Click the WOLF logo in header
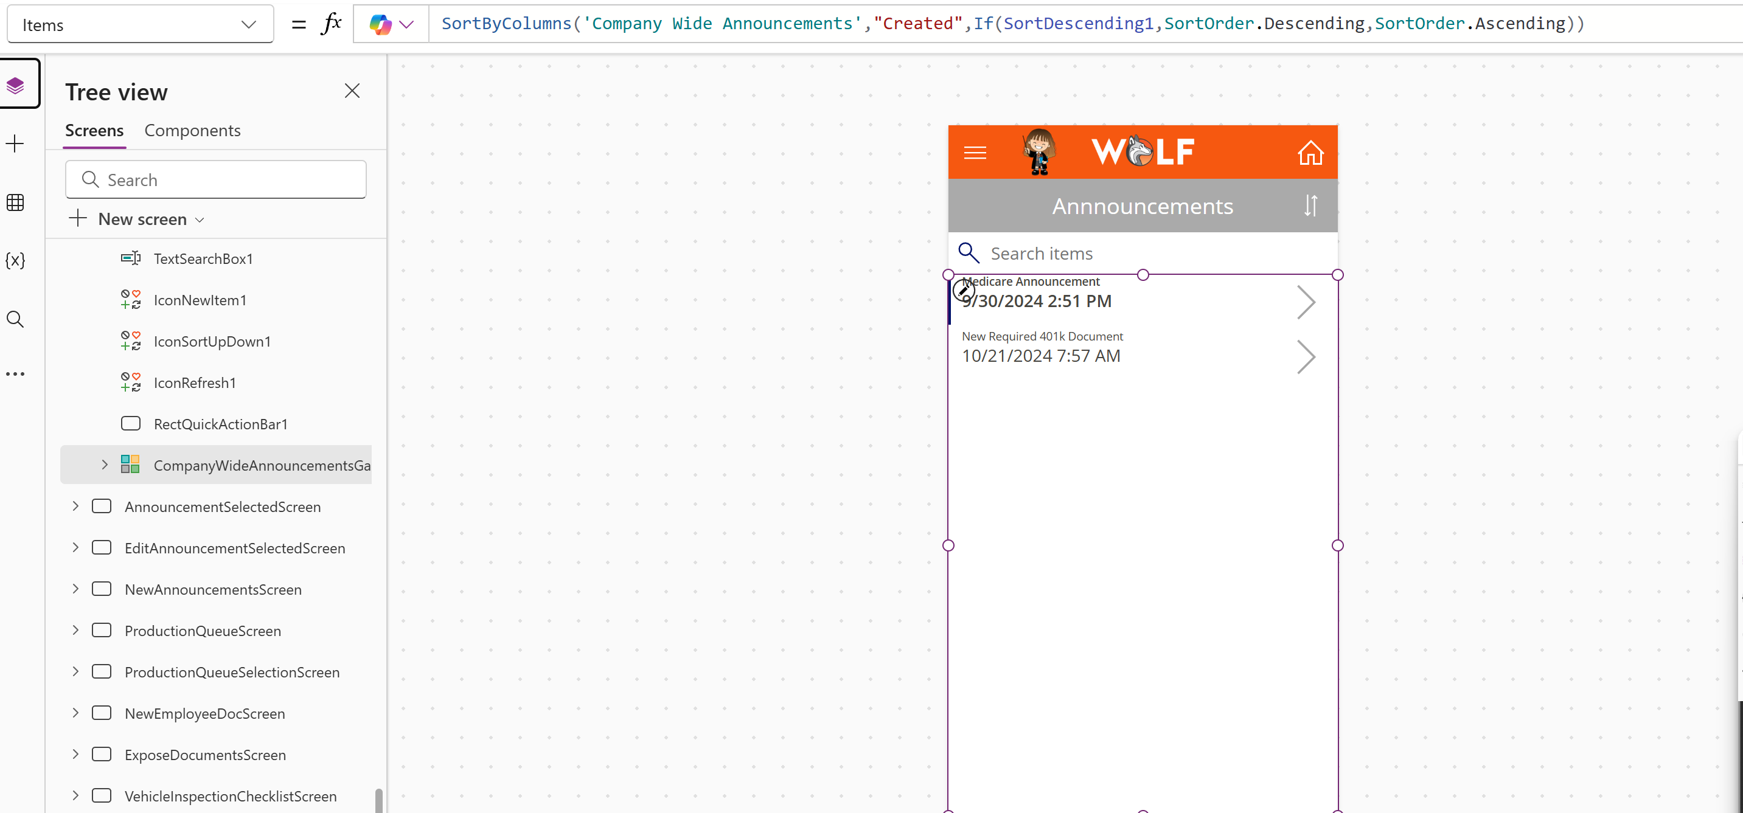1743x813 pixels. (1143, 151)
